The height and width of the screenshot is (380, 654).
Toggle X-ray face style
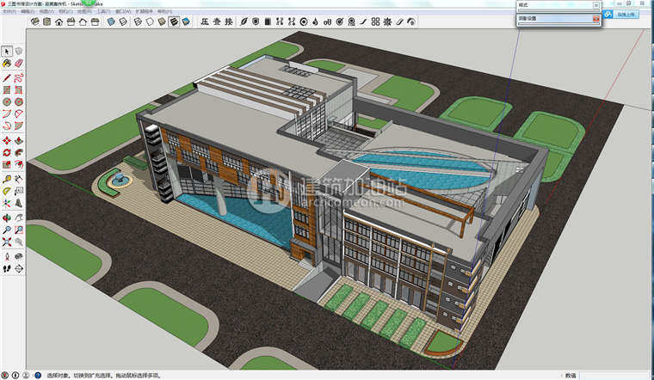pos(111,21)
